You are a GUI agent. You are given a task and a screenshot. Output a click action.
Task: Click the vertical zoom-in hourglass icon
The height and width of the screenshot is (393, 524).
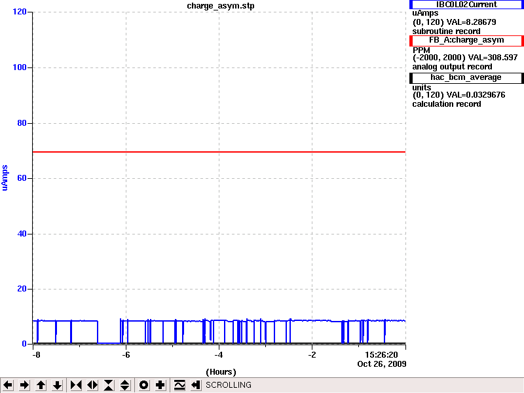(x=109, y=385)
